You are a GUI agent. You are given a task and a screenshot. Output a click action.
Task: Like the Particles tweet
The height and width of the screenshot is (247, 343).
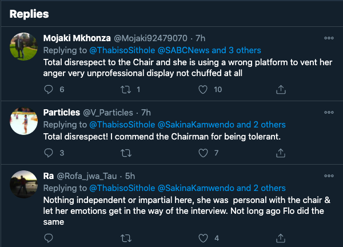click(202, 153)
